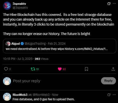The width and height of the screenshot is (118, 103).
Task: Open the quoted Algod tweet card
Action: [59, 46]
